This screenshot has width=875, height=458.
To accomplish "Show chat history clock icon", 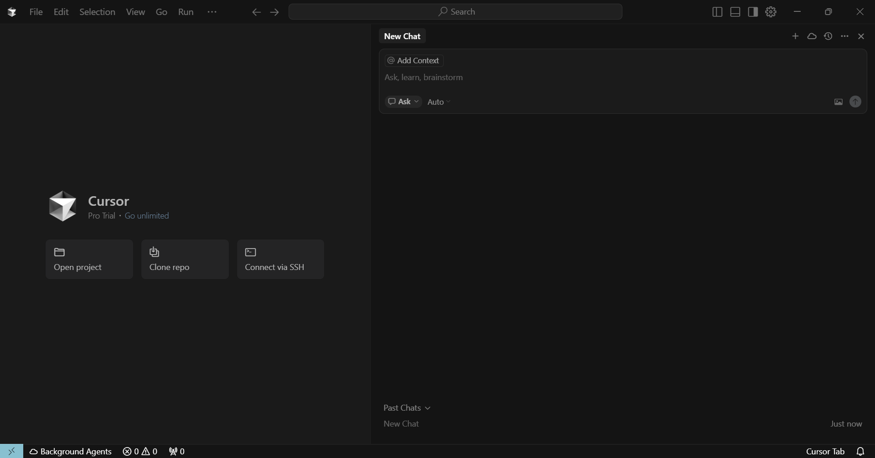I will coord(828,36).
